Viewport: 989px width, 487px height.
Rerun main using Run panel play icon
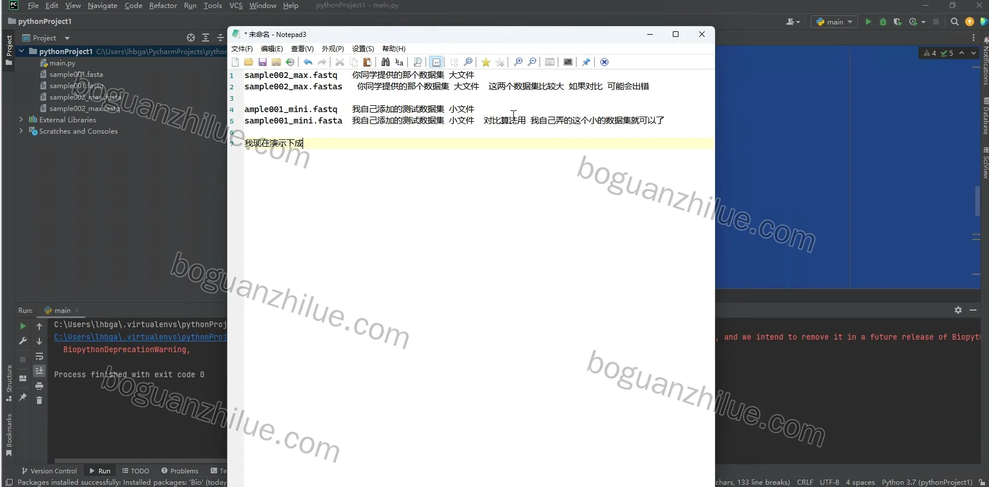point(23,327)
